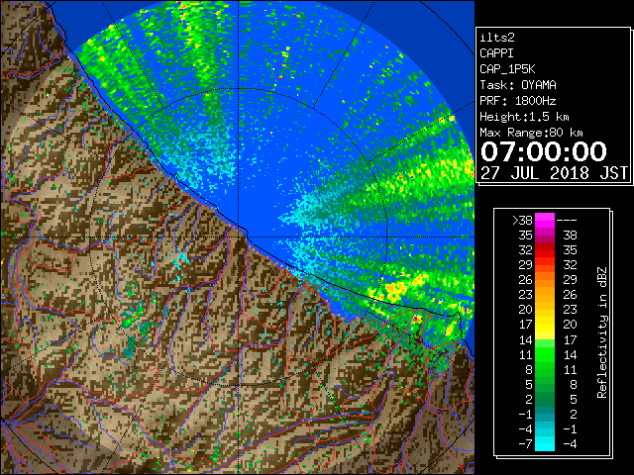Click the date '27 JUL 2018 JST'
Image resolution: width=634 pixels, height=475 pixels.
[x=554, y=173]
